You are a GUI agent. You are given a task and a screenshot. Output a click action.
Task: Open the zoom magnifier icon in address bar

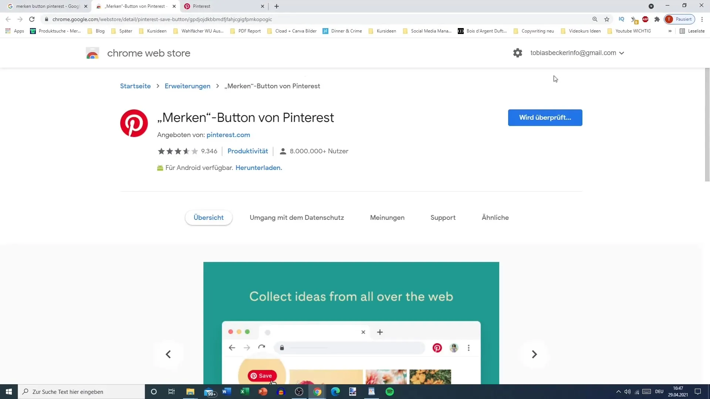click(595, 19)
